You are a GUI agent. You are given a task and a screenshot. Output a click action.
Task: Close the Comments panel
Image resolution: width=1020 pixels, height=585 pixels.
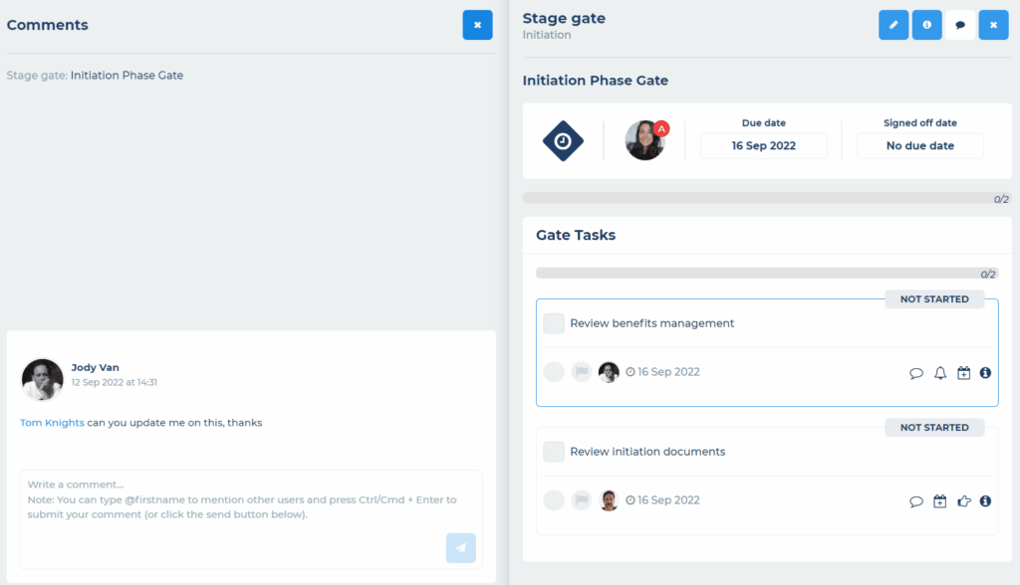coord(477,25)
